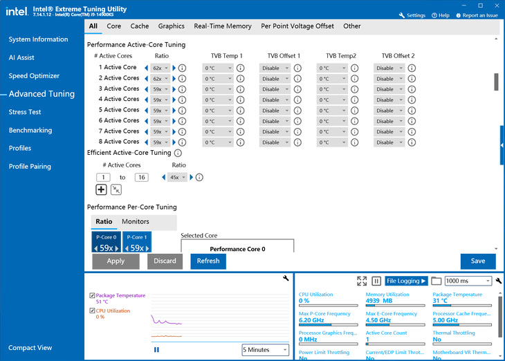Open Benchmarking in sidebar
Viewport: 505px width, 361px height.
tap(30, 130)
